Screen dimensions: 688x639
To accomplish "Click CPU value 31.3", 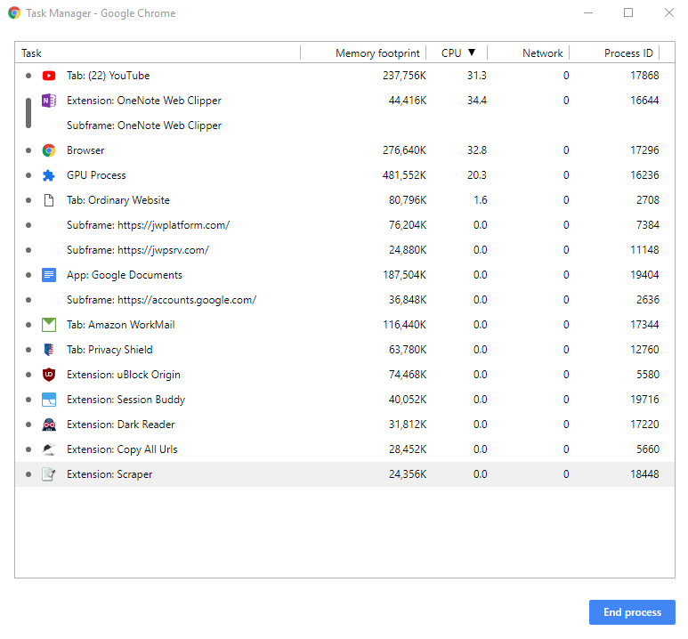I will click(x=477, y=76).
